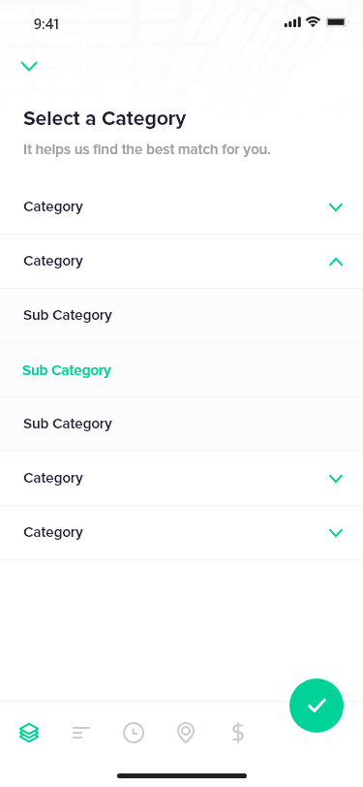This screenshot has height=787, width=363.
Task: Expand the fourth Category row chevron
Action: point(336,479)
